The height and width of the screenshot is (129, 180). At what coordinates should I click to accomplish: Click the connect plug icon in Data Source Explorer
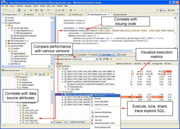23,74
